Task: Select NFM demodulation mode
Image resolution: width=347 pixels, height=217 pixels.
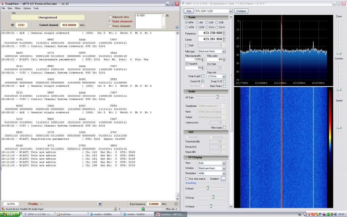Action: coord(186,22)
